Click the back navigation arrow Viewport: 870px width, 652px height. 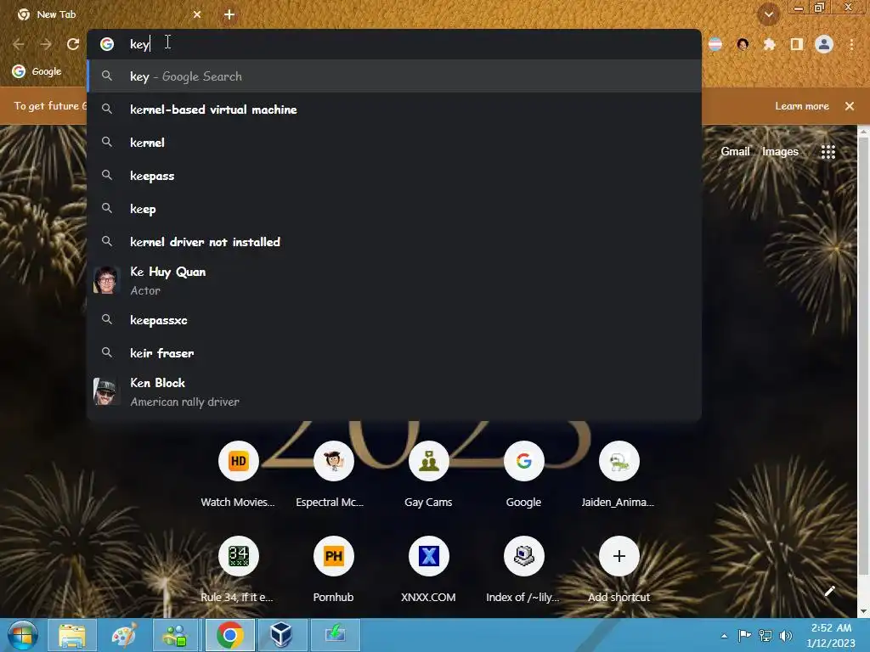19,44
